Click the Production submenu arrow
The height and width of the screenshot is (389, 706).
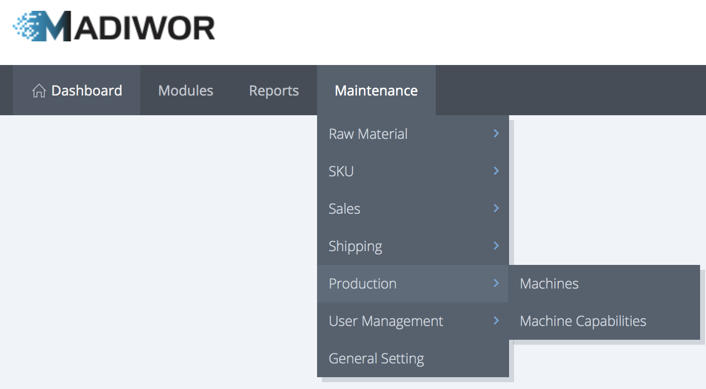(x=496, y=283)
